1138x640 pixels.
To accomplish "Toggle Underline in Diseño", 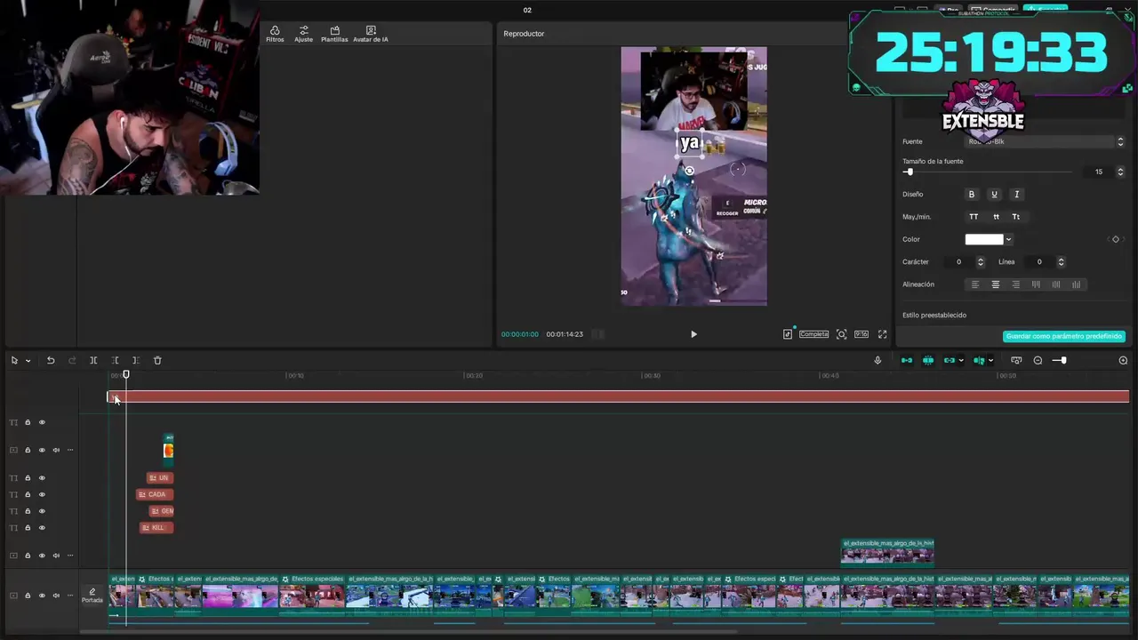I will tap(994, 194).
